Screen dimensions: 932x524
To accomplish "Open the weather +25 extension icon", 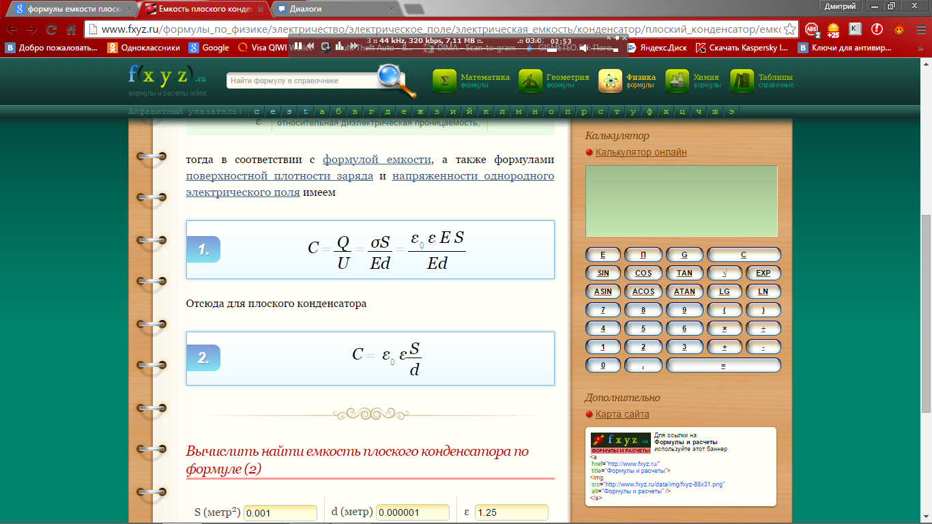I will point(833,29).
